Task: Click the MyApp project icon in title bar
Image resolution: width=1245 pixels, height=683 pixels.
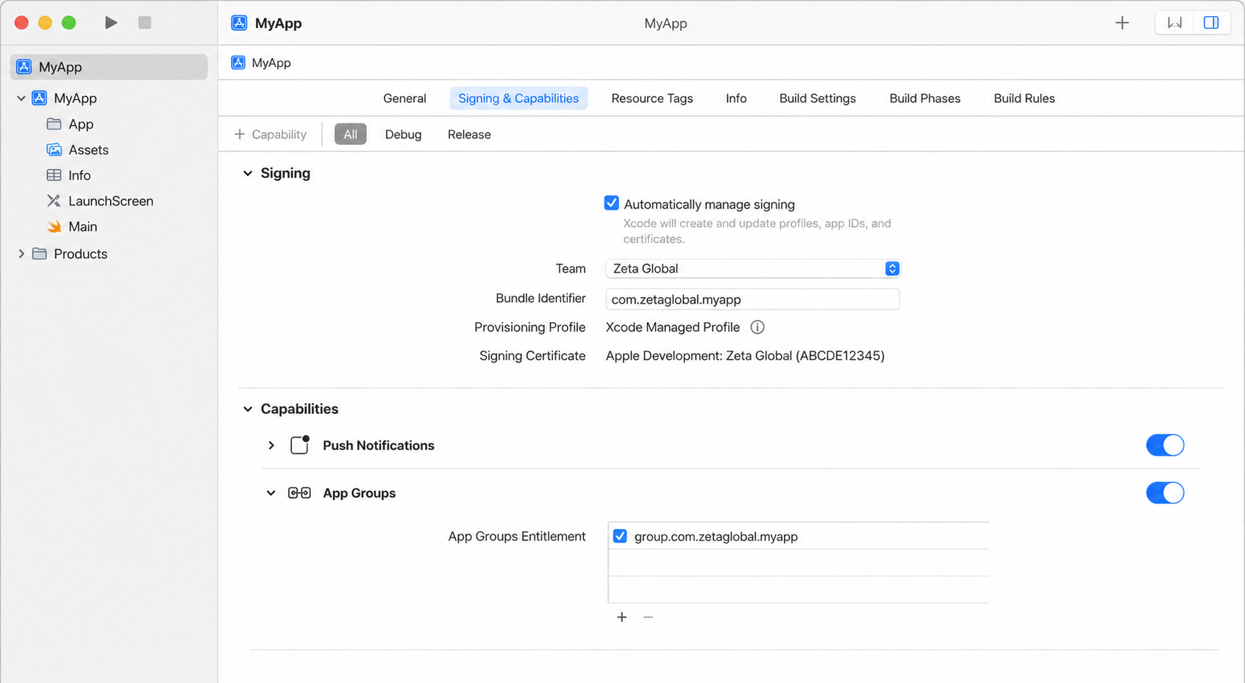Action: pos(239,23)
